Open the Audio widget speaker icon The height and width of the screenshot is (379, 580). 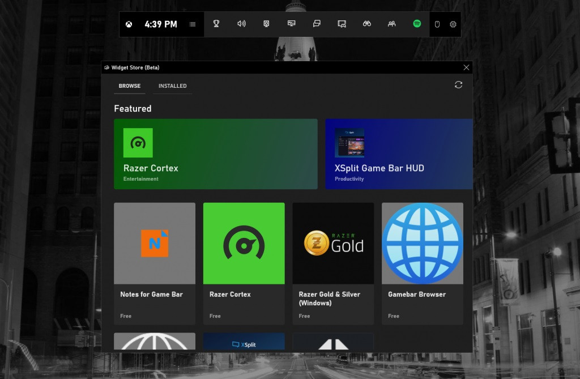[241, 24]
